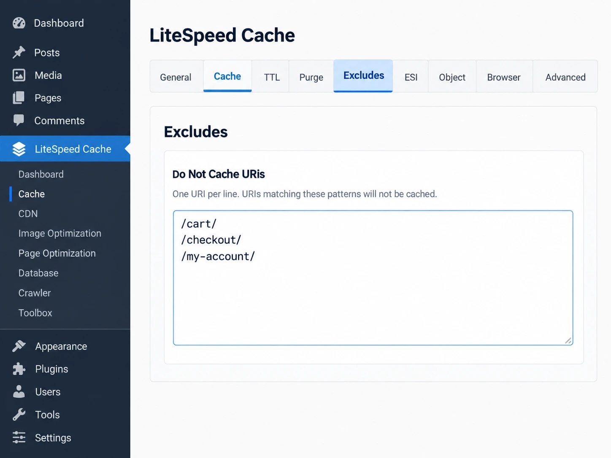
Task: Open the Media menu link
Action: [48, 75]
